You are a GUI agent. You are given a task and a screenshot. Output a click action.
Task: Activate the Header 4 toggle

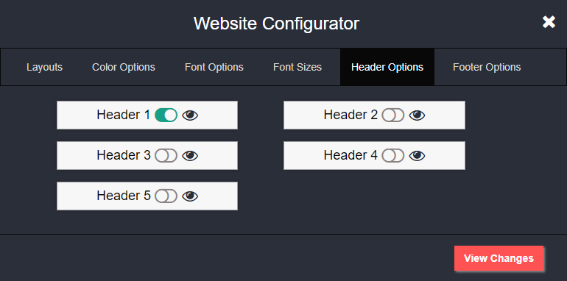tap(393, 156)
